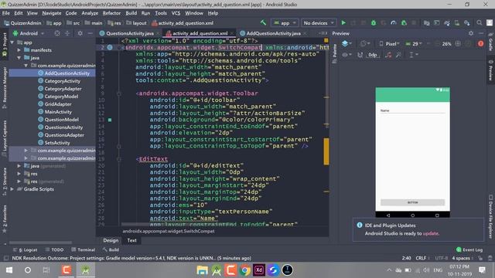Collapse the app module node

click(12, 42)
